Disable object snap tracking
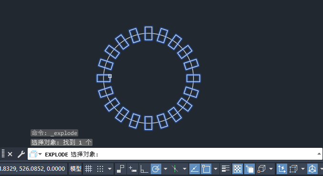The image size is (323, 176). (195, 169)
